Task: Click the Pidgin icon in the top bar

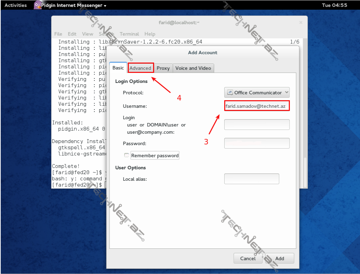Action: pyautogui.click(x=37, y=5)
